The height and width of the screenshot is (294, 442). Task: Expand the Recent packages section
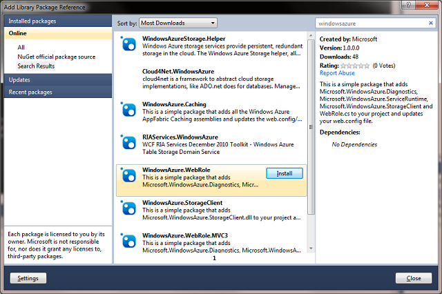coord(58,92)
